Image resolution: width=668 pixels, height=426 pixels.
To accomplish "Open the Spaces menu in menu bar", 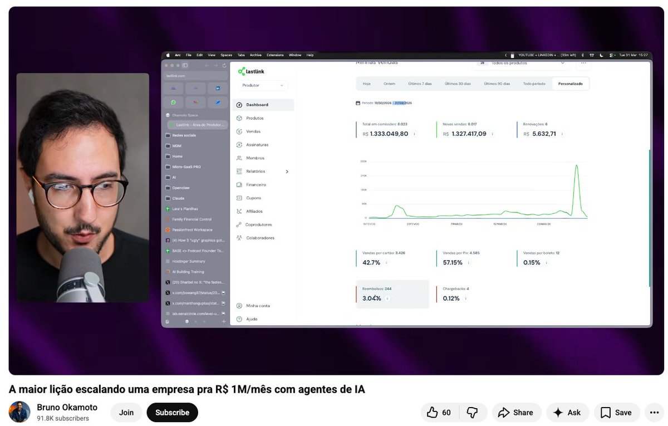I will tap(226, 55).
